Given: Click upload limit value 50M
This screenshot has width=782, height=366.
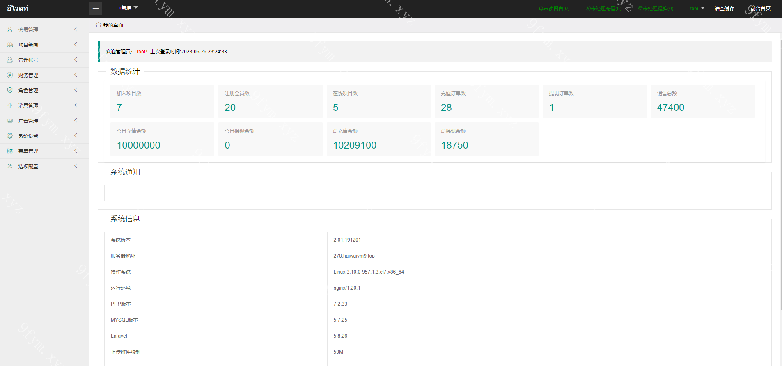Looking at the screenshot, I should tap(338, 352).
